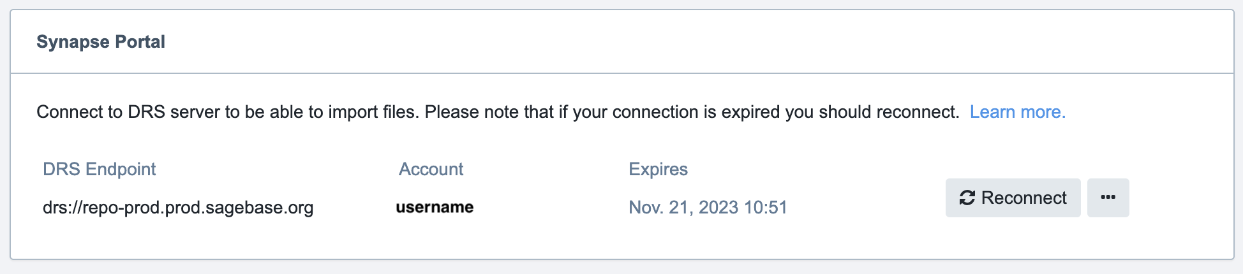Viewport: 1243px width, 274px height.
Task: Click the circular arrows refresh icon
Action: tap(967, 198)
